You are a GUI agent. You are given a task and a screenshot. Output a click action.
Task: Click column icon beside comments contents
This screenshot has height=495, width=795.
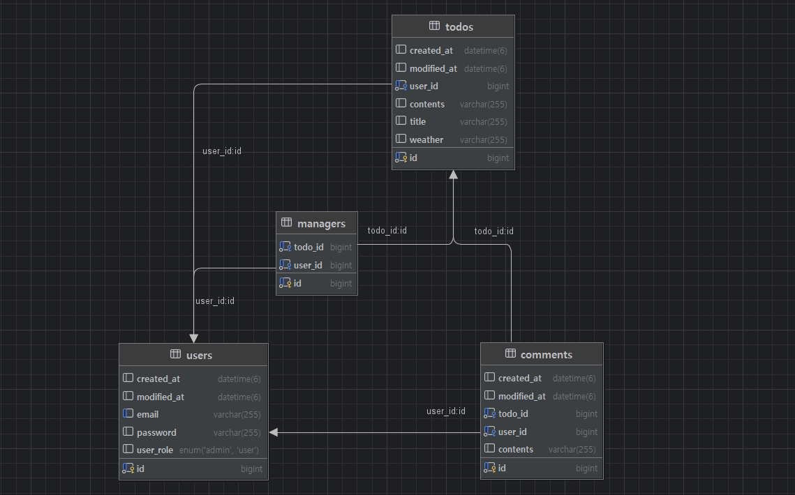490,448
